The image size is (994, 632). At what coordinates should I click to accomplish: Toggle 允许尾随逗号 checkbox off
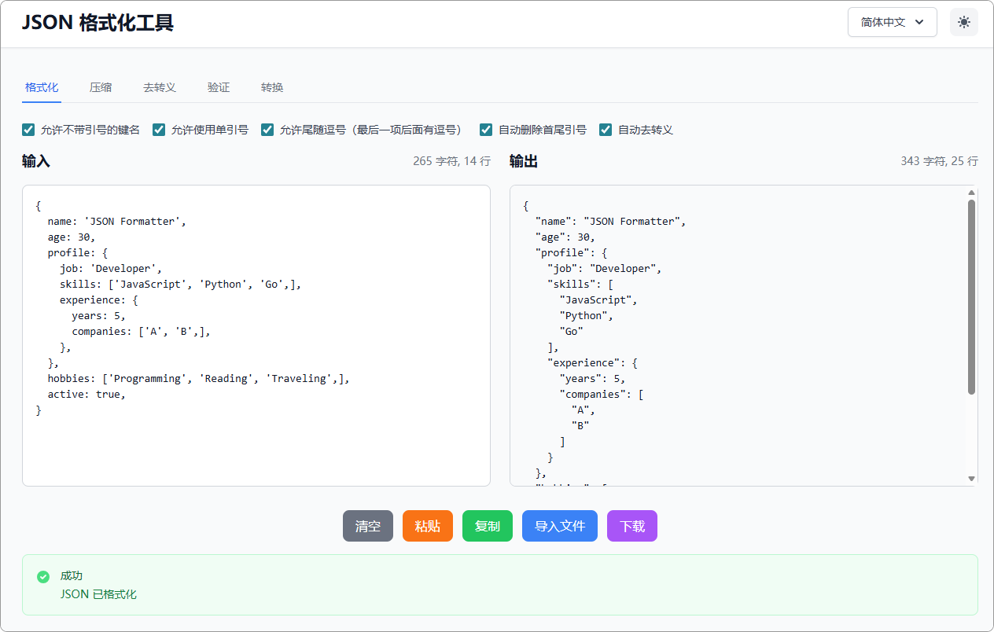coord(267,129)
